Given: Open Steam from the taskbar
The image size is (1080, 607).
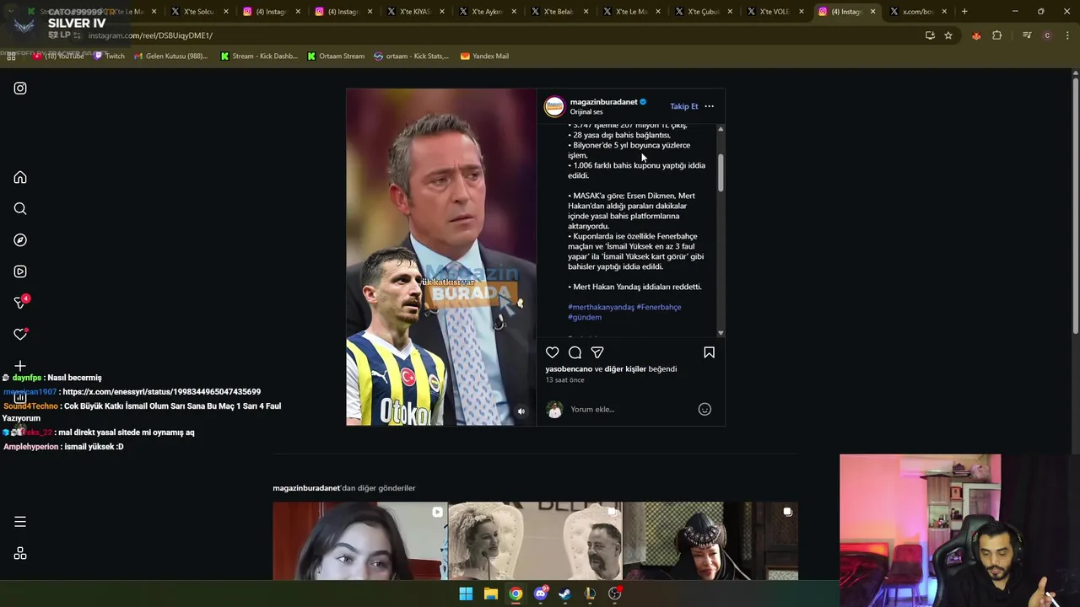Looking at the screenshot, I should (564, 594).
